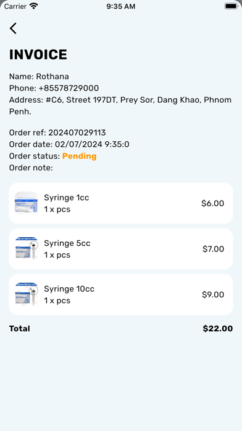Select the Syringe 5cc item name
The image size is (242, 431).
point(67,243)
